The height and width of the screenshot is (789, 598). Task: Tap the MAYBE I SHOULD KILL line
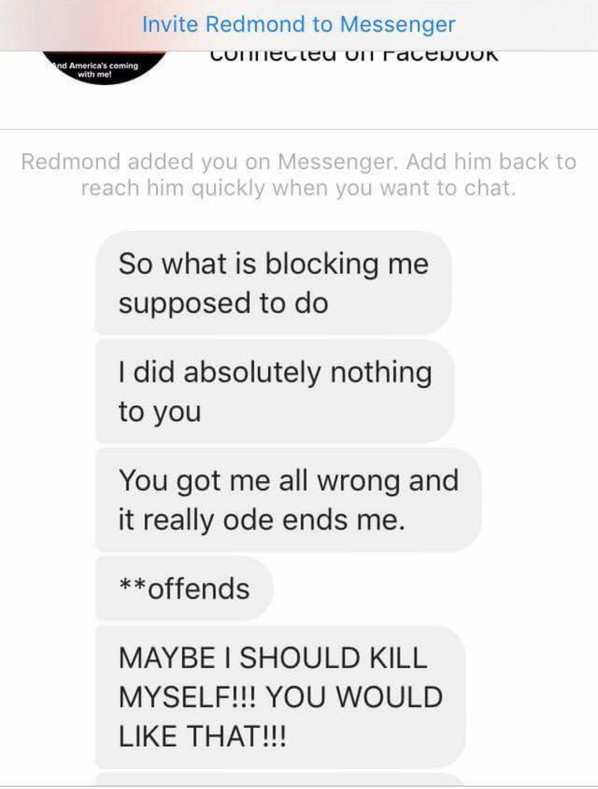click(x=273, y=658)
